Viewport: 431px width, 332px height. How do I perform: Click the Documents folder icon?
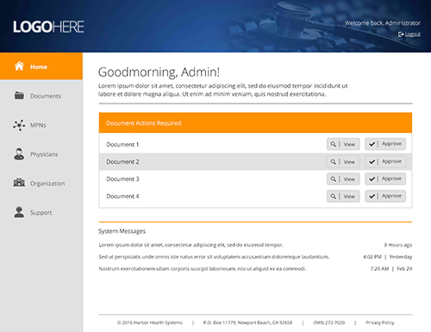pyautogui.click(x=19, y=95)
